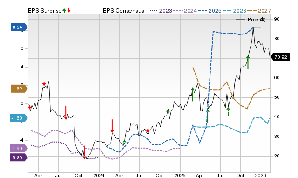Viewport: 298px width, 178px height.
Task: Click the 20 label on the price axis
Action: point(277,156)
